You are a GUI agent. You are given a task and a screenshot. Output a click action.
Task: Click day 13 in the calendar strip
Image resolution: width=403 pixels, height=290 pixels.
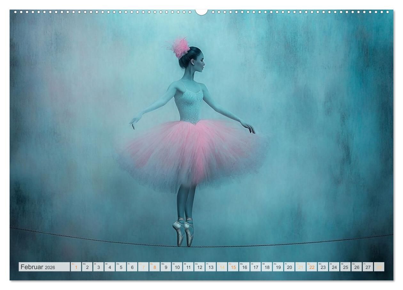pos(210,267)
